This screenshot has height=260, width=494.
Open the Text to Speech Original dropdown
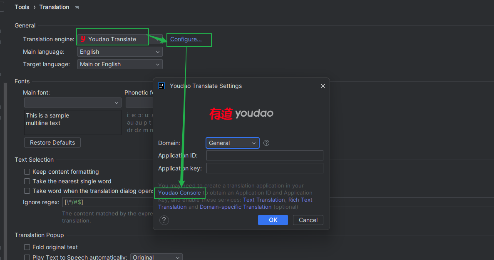tap(156, 257)
